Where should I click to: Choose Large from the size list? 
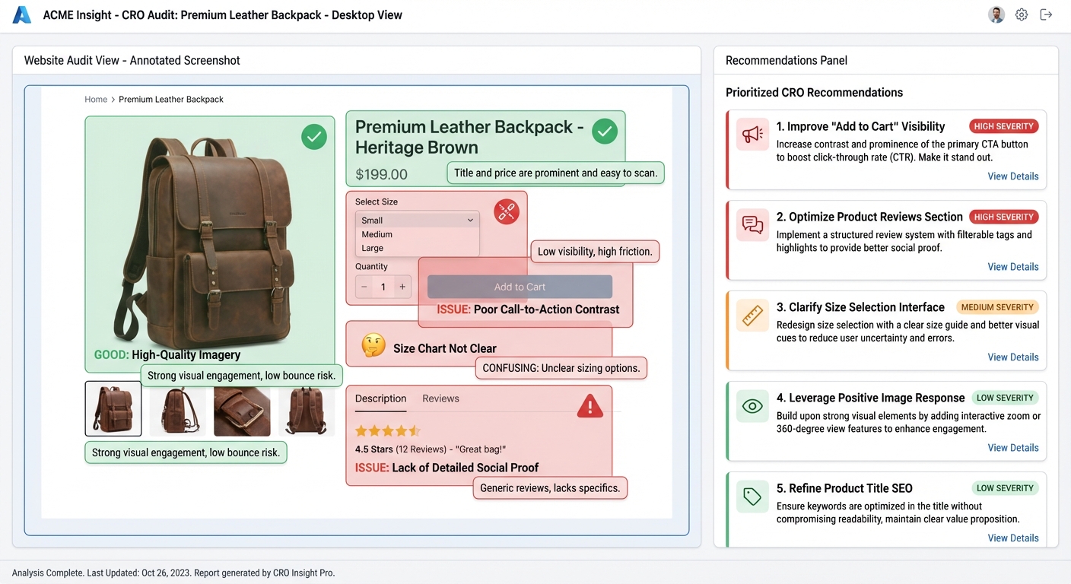click(373, 248)
